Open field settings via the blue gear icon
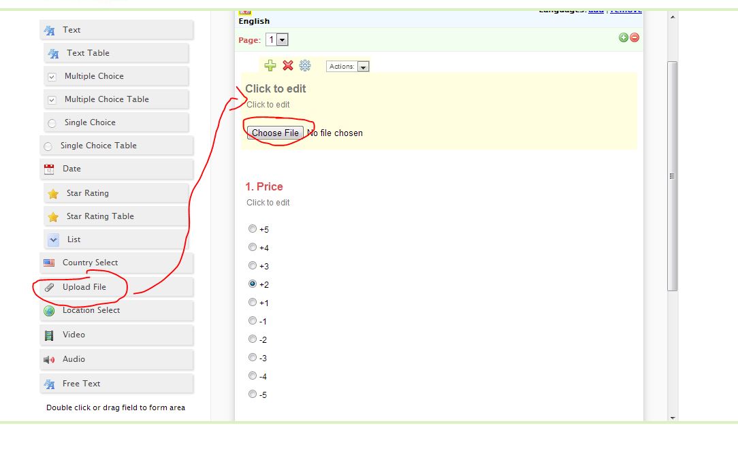The width and height of the screenshot is (738, 451). pos(305,66)
